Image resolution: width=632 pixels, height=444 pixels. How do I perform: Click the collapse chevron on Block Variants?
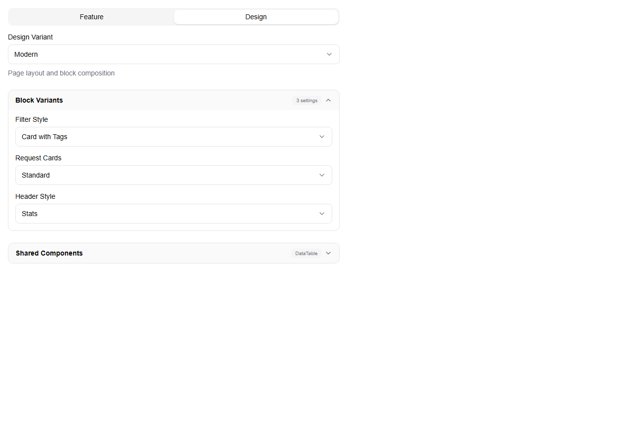coord(328,100)
